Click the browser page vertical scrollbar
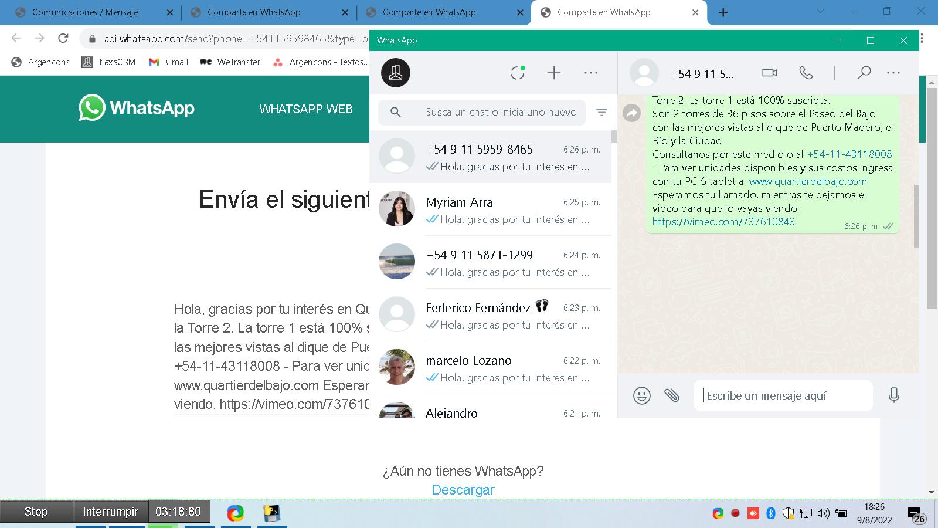 932,199
